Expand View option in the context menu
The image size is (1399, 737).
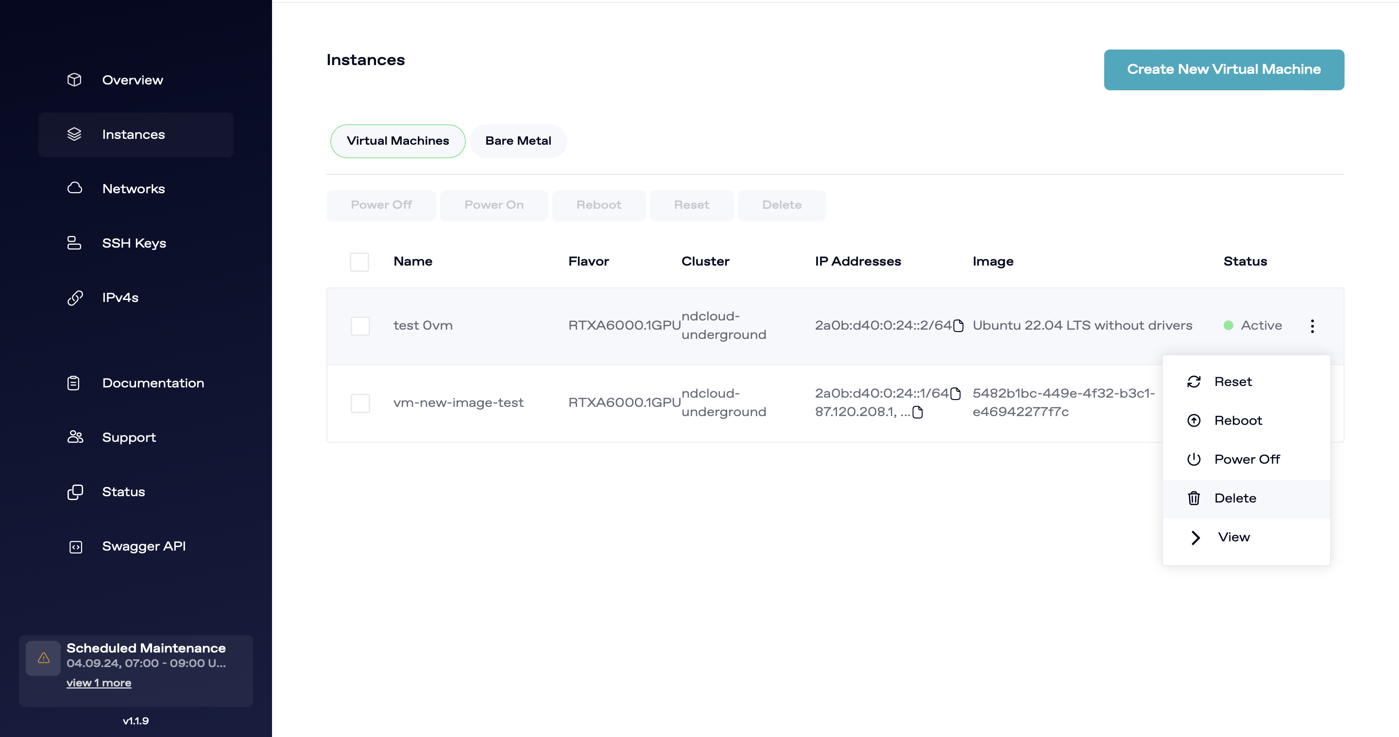pyautogui.click(x=1233, y=537)
